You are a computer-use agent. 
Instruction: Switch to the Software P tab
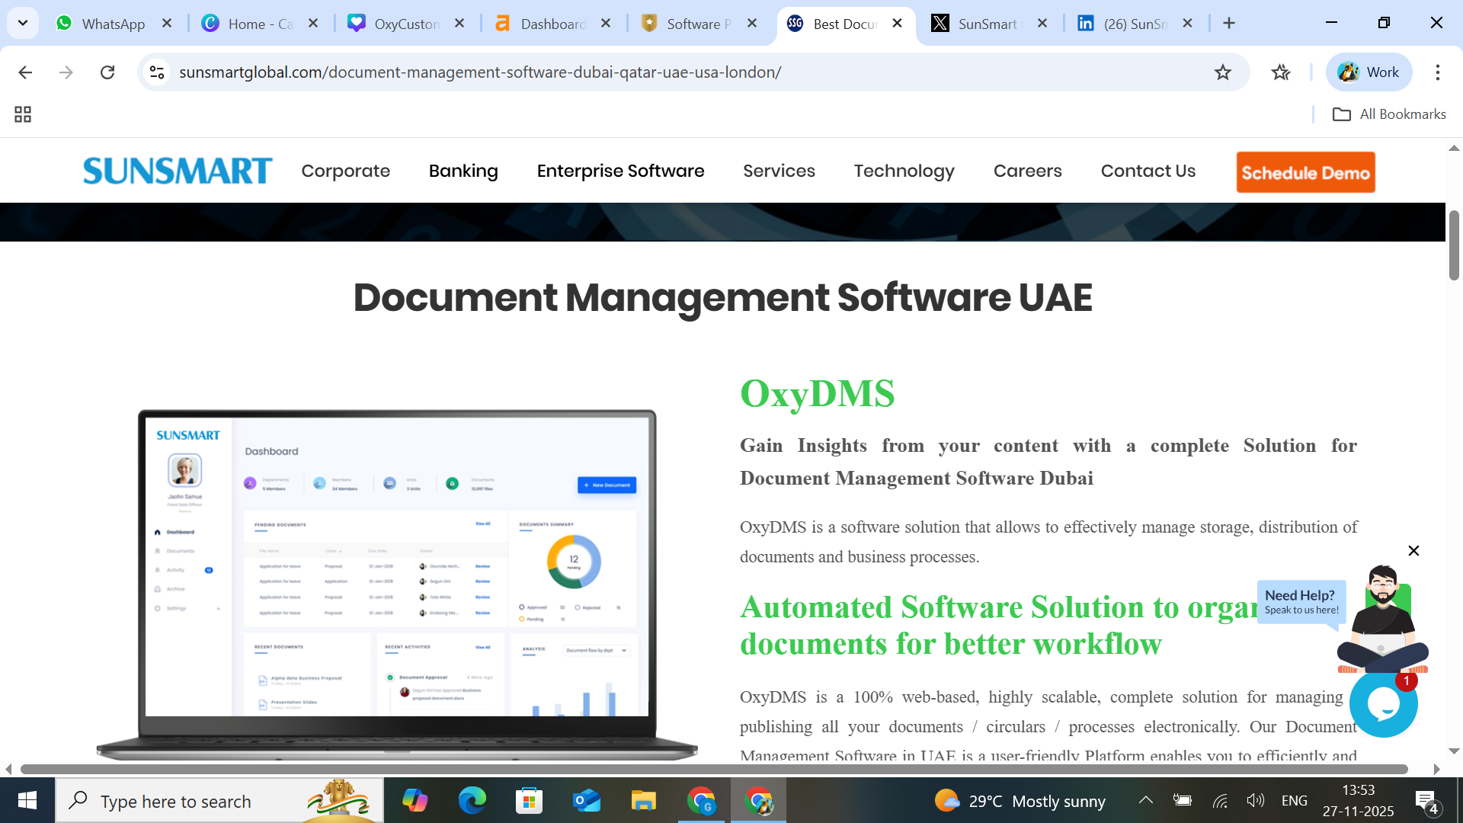click(x=698, y=24)
